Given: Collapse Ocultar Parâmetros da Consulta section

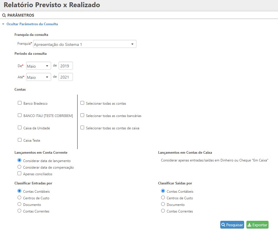Looking at the screenshot, I should pos(30,24).
